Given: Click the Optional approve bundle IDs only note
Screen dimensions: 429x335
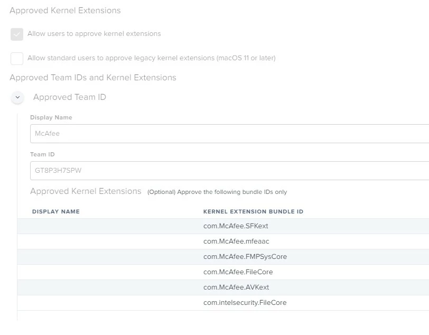Looking at the screenshot, I should (x=217, y=192).
